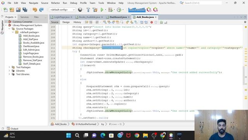Click the Clean and Build Project icon
The width and height of the screenshot is (248, 140).
tap(95, 10)
